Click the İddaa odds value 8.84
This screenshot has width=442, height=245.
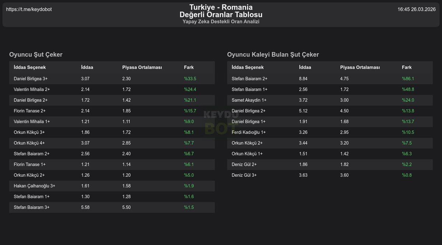pyautogui.click(x=304, y=79)
